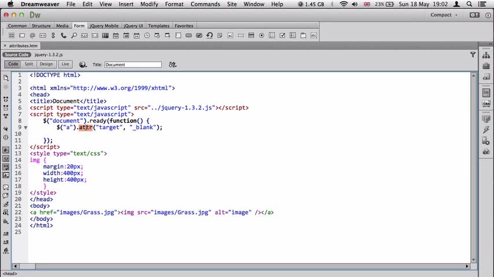Click Apply Comment icon in coding toolbar
The image size is (494, 277).
pos(6,187)
